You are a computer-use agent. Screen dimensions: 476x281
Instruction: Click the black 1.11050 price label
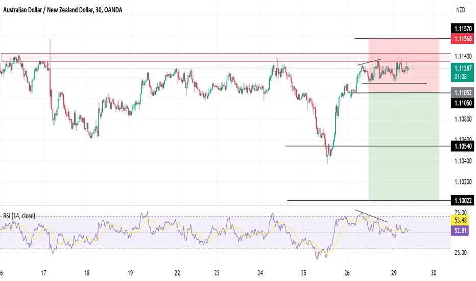point(463,103)
